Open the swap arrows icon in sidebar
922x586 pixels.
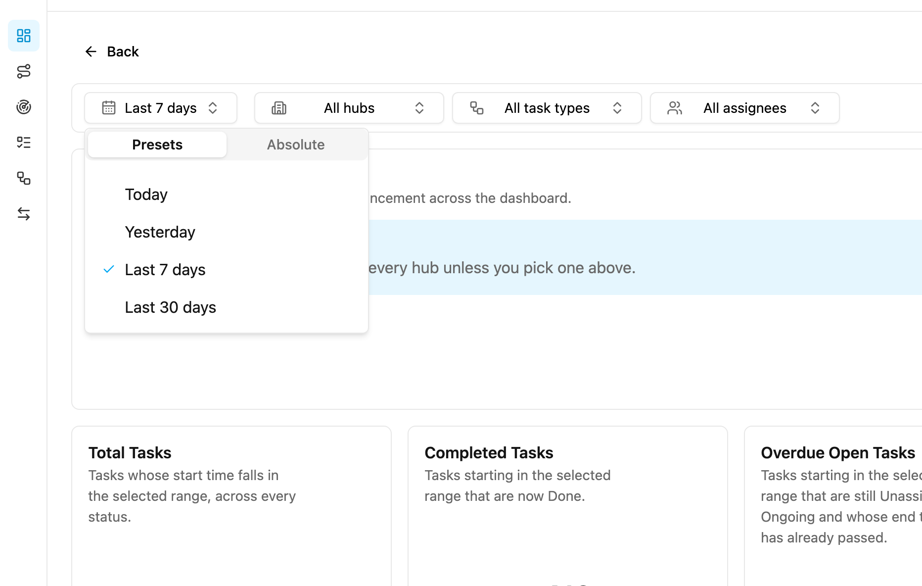tap(24, 214)
